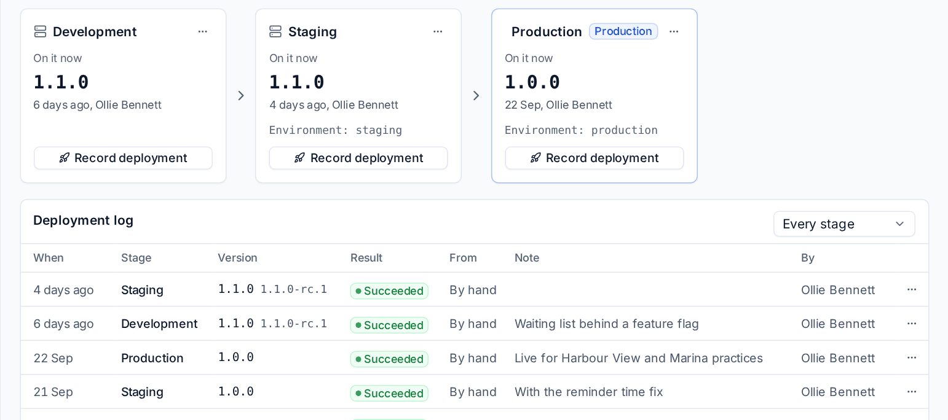948x420 pixels.
Task: Click 'Waiting list behind a feature flag' note
Action: tap(607, 324)
